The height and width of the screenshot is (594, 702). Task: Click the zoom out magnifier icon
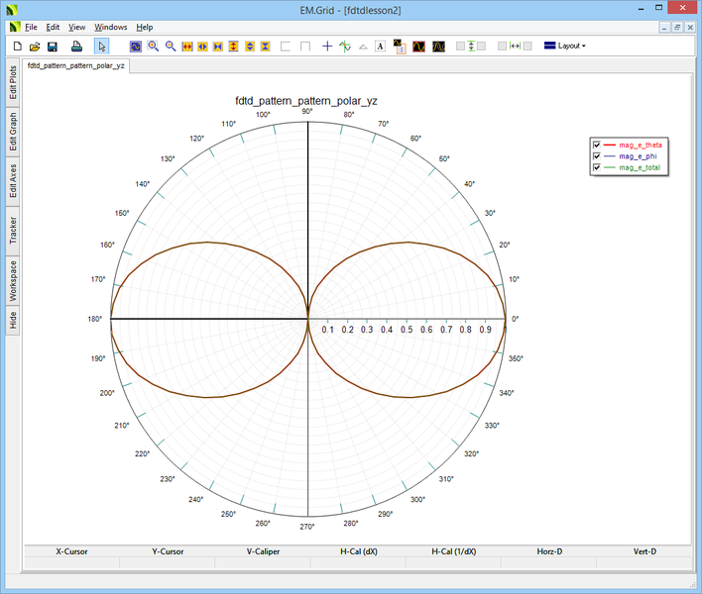171,47
